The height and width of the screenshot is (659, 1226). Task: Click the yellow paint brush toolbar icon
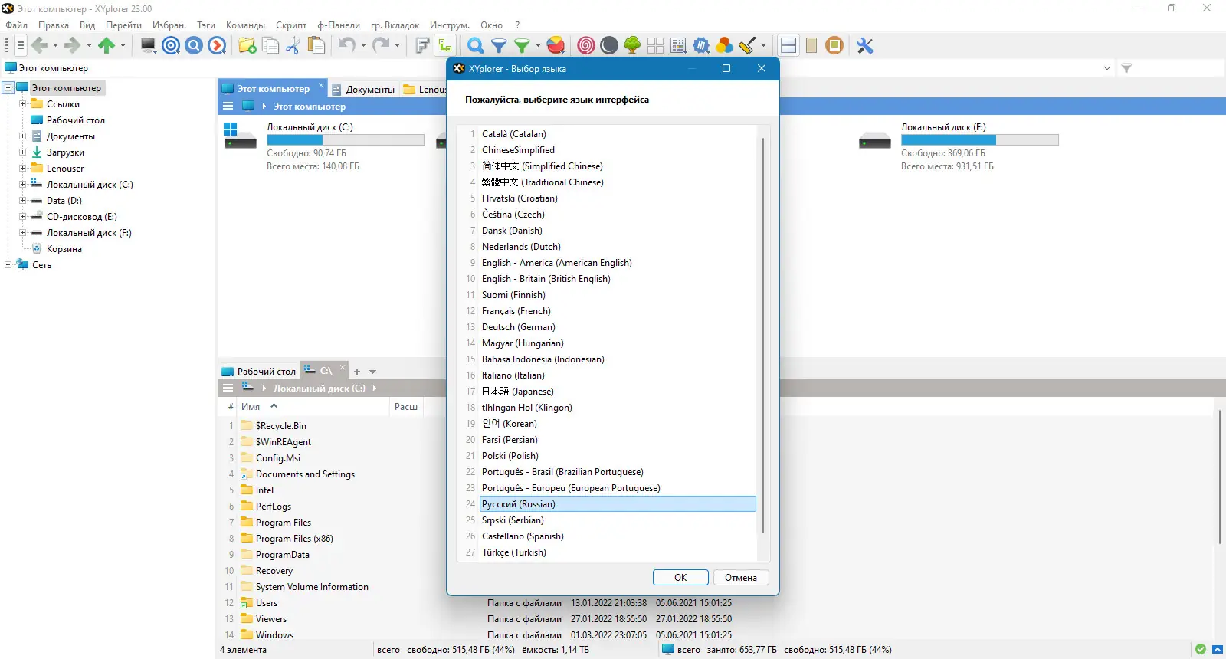747,46
